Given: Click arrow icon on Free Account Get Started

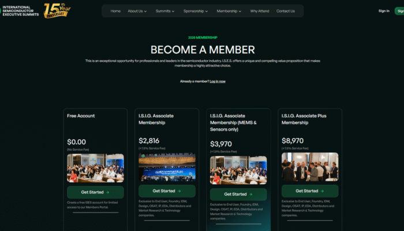Looking at the screenshot, I should (108, 192).
